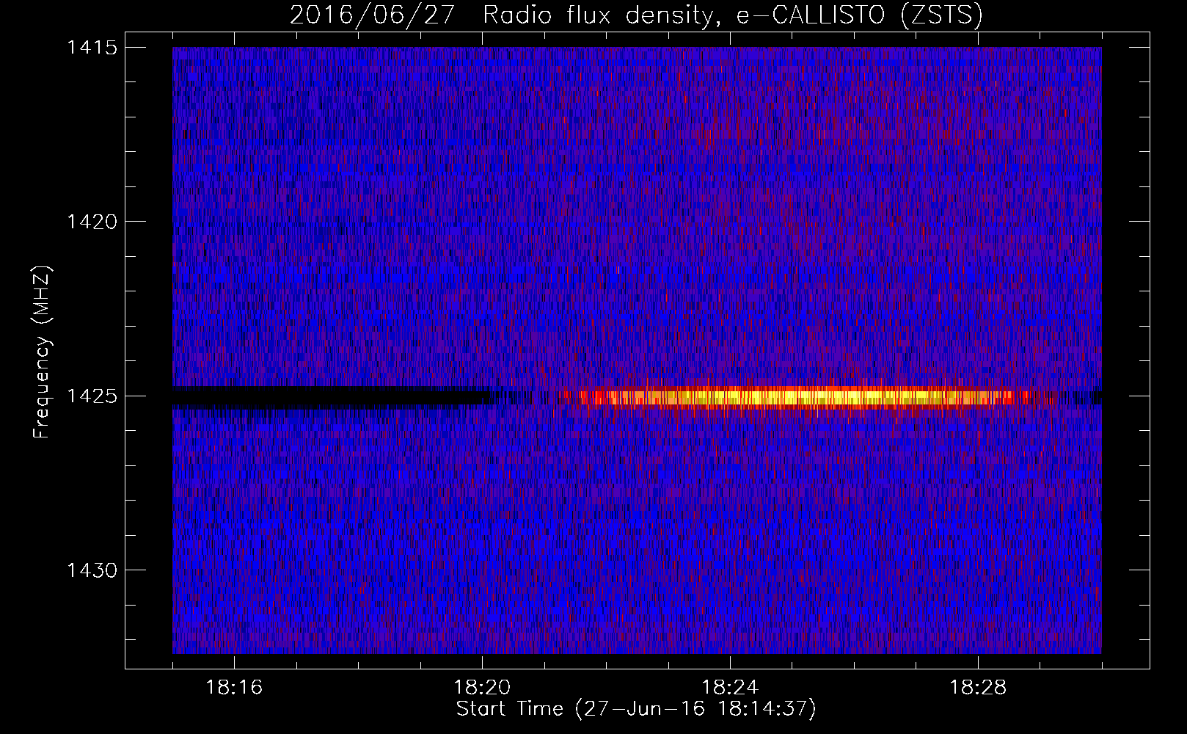Screen dimensions: 1187x734
Task: Click the plot title "2016/06/27 Radio flux density, e-CALLISTO (ZSTS)"
Action: click(636, 15)
